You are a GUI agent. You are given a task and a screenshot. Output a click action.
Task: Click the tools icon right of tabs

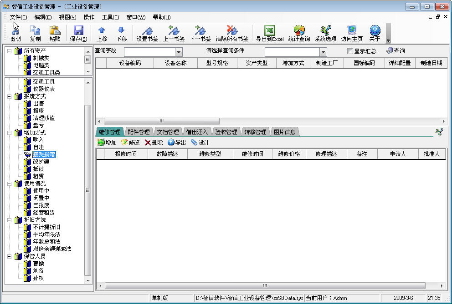[439, 132]
